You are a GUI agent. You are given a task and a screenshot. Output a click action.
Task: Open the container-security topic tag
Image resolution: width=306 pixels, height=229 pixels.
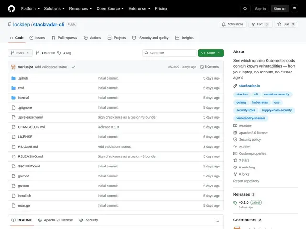[x=276, y=94]
